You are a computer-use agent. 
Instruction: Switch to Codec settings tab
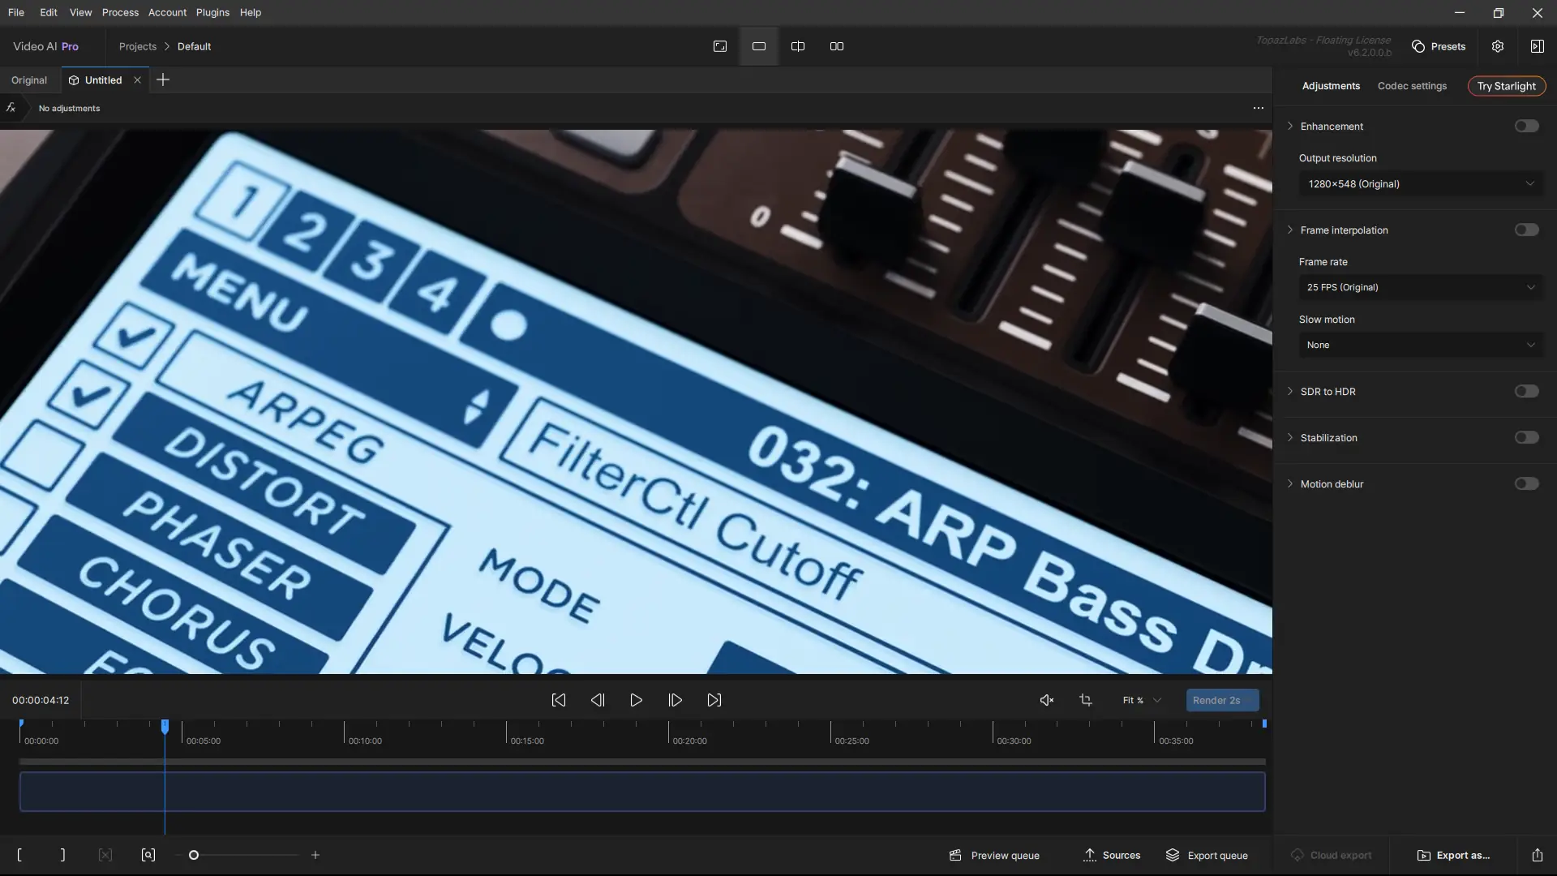(1412, 86)
